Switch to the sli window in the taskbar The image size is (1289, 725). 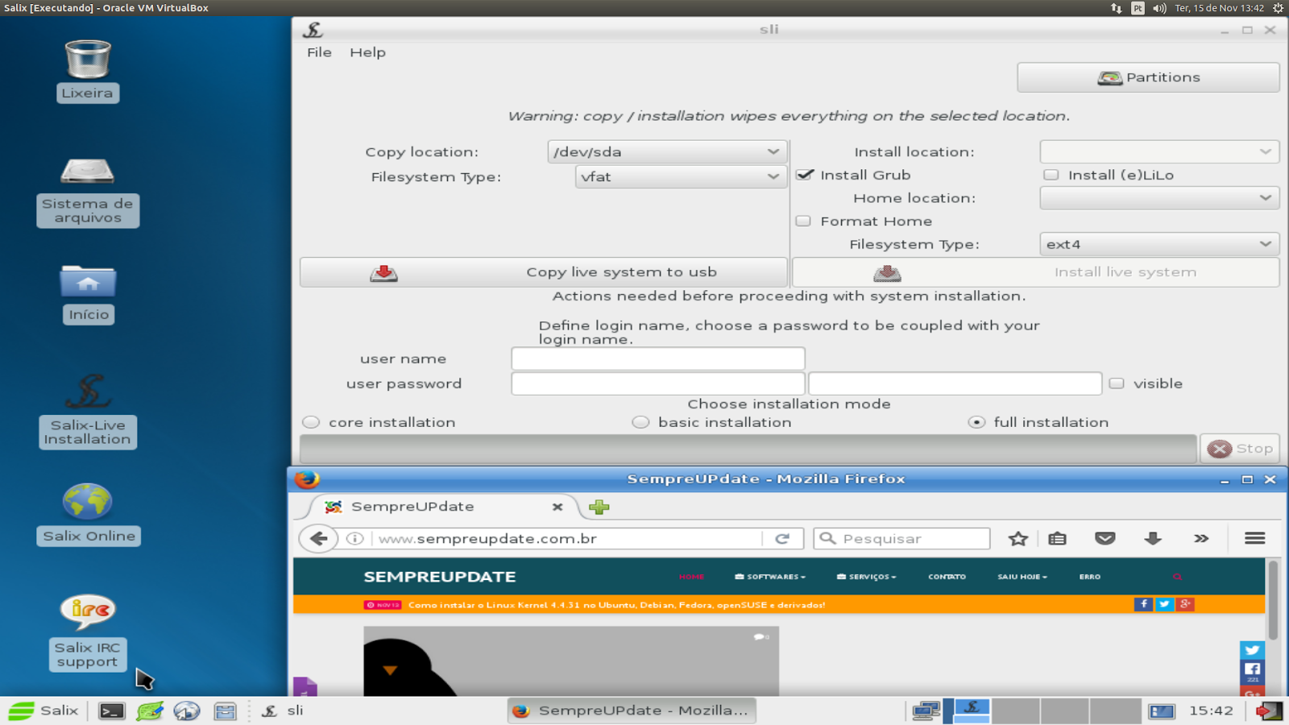click(x=284, y=710)
